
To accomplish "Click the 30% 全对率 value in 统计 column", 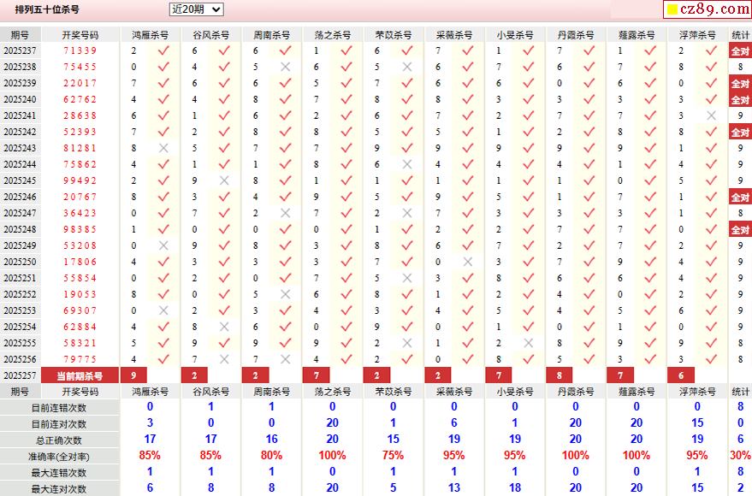I will [x=740, y=455].
